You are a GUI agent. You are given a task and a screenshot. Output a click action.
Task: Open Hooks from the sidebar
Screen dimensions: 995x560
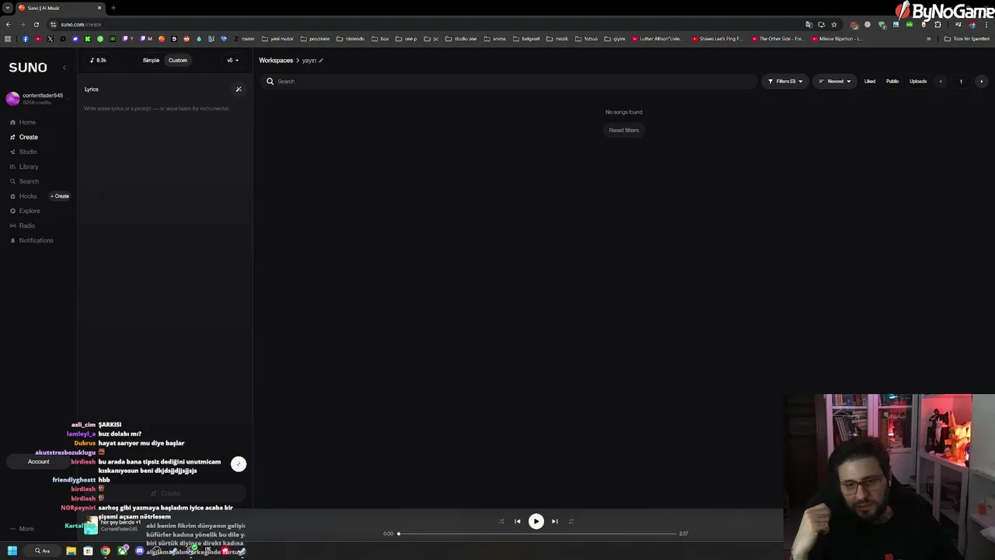tap(23, 196)
